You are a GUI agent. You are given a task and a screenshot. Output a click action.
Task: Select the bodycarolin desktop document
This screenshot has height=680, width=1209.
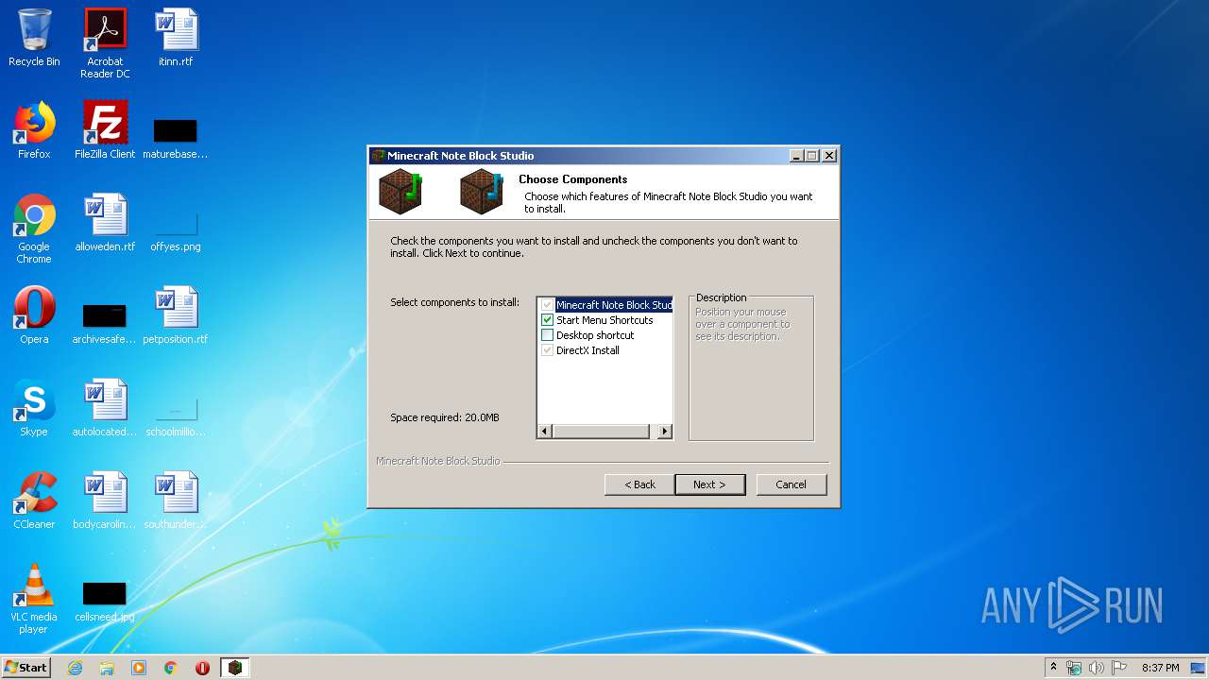click(105, 501)
